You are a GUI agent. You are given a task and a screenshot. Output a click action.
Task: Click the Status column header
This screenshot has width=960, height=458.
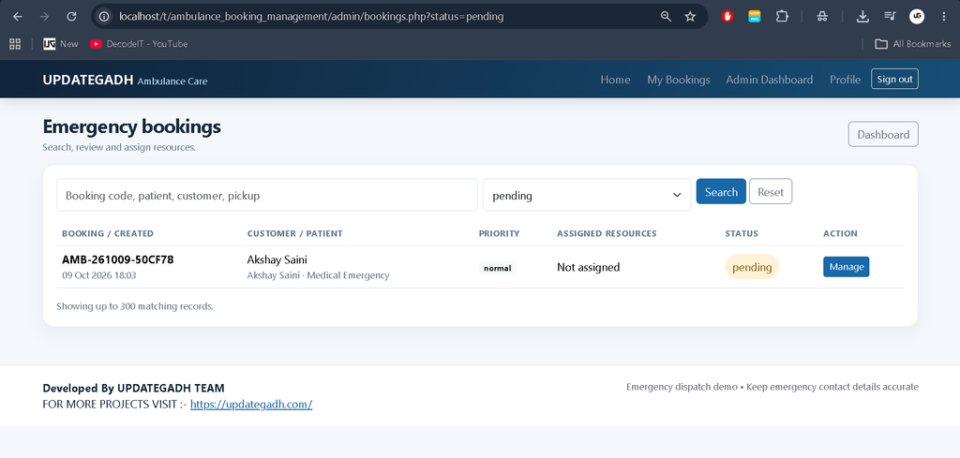[742, 233]
